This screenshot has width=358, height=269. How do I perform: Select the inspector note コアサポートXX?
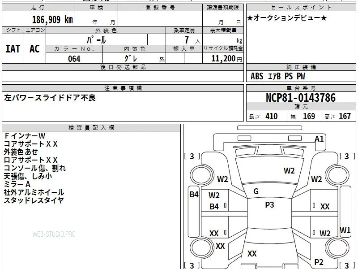[x=30, y=144]
